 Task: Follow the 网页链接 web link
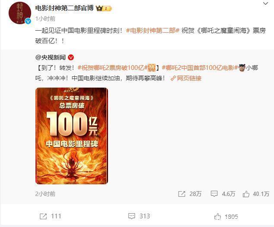click(186, 78)
